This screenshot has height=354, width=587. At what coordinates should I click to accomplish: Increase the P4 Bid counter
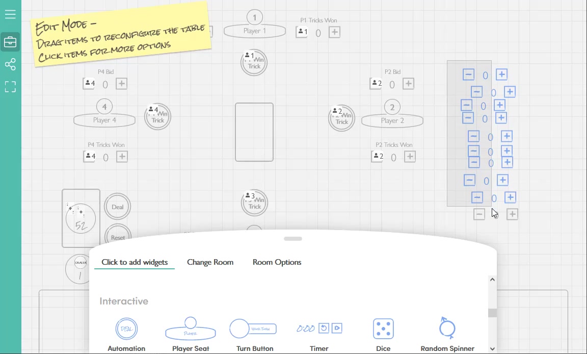point(121,84)
